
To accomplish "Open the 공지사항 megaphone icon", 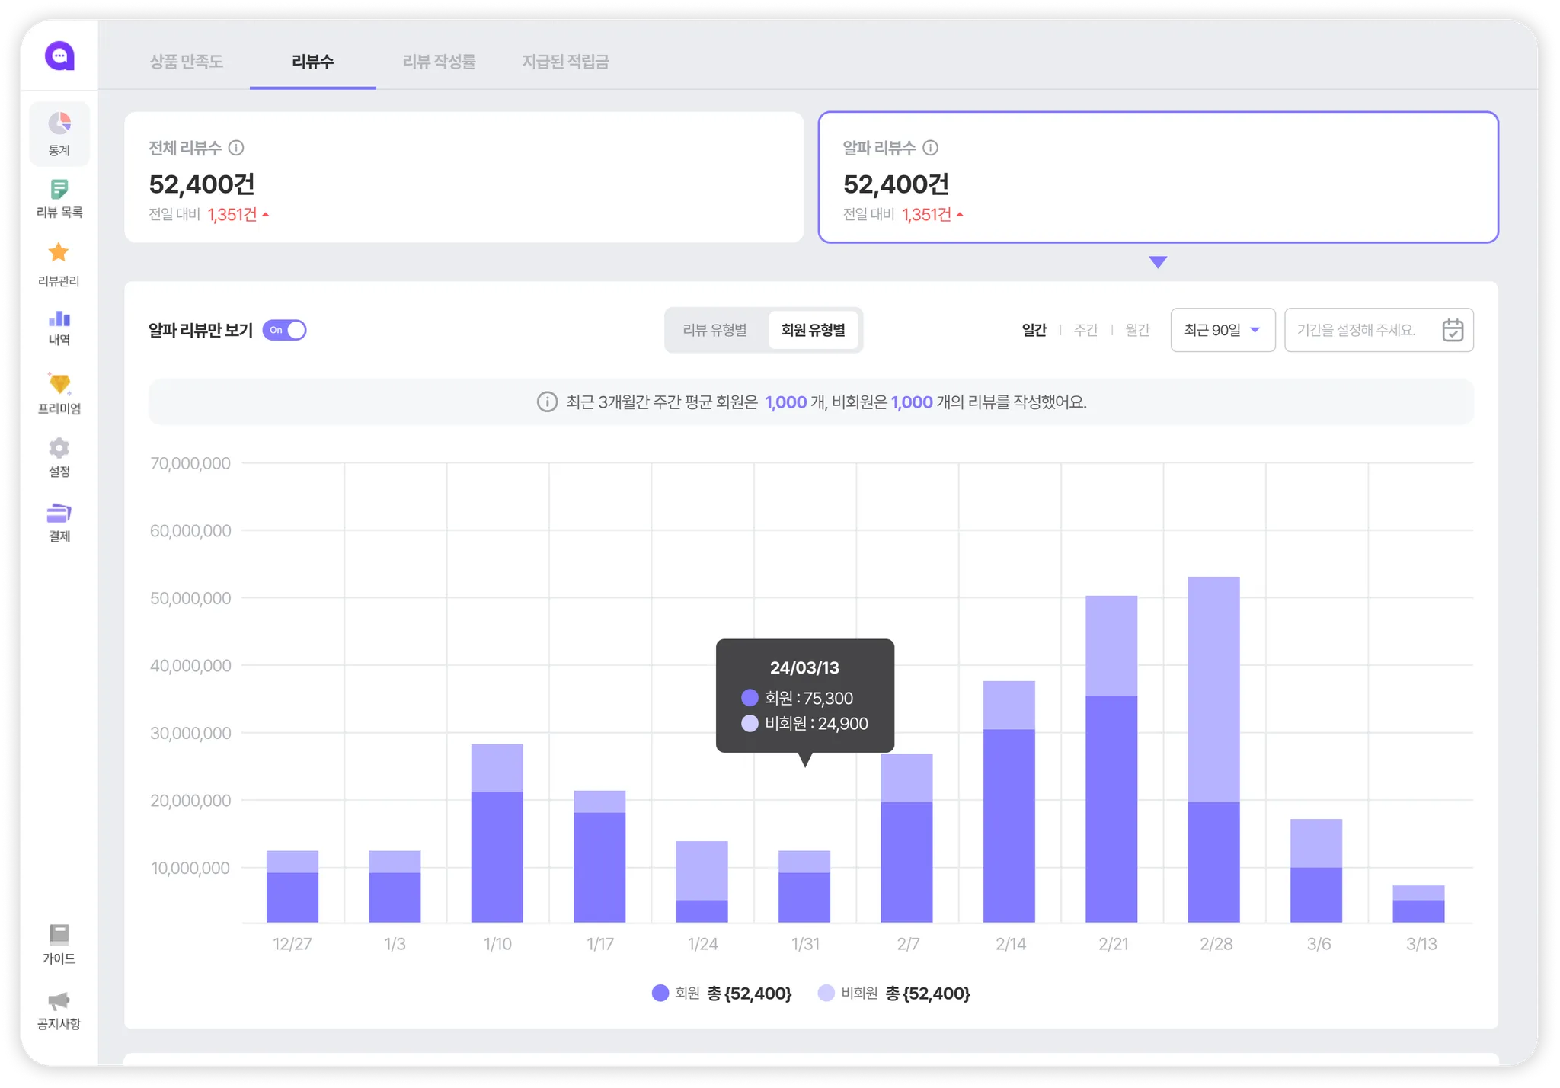I will coord(59,1000).
